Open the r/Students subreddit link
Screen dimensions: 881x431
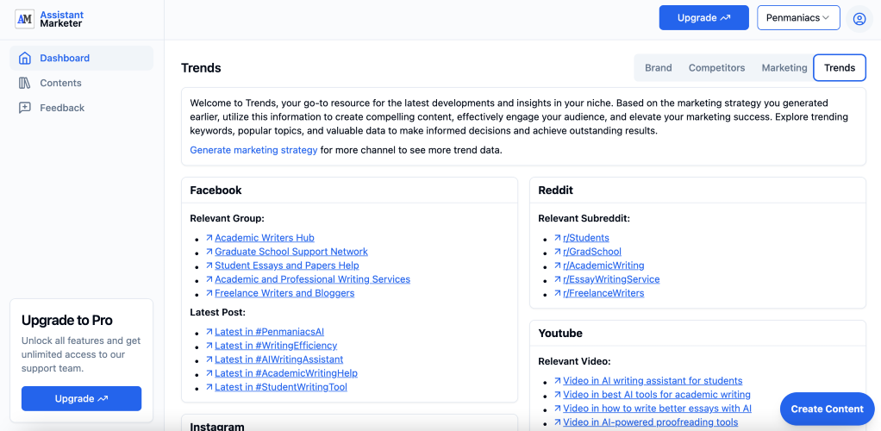click(586, 238)
